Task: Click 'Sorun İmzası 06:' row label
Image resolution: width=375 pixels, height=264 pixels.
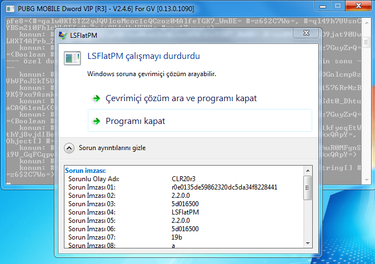Action: click(92, 229)
